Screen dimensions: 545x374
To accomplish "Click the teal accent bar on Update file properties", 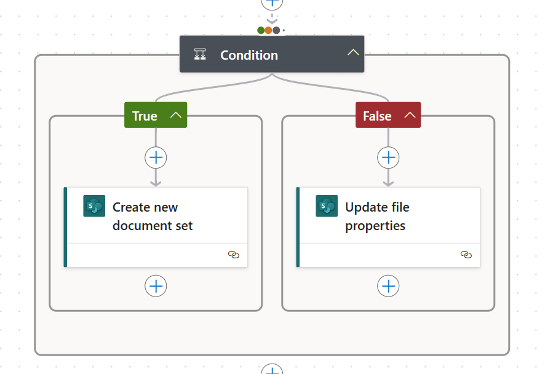I will 297,226.
